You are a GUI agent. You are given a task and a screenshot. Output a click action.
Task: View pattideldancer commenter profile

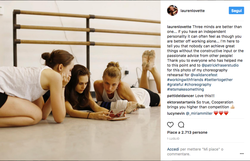click(180, 96)
